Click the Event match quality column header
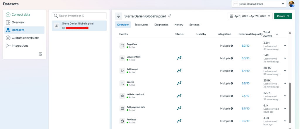The width and height of the screenshot is (300, 129). point(250,34)
